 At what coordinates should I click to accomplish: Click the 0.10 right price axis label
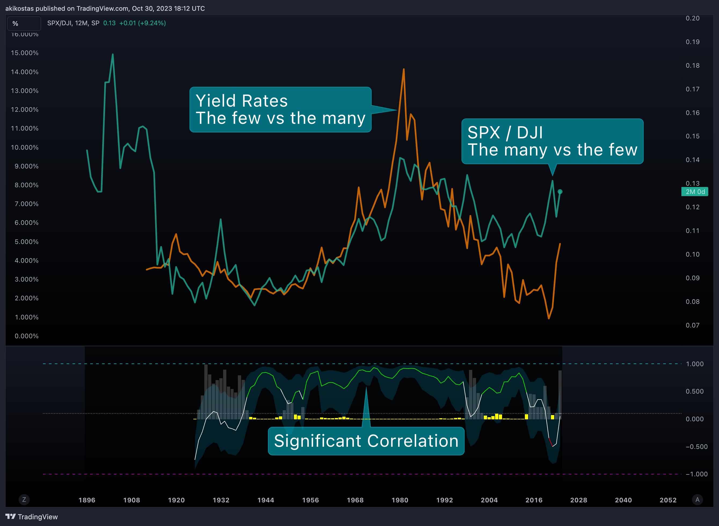pyautogui.click(x=693, y=254)
